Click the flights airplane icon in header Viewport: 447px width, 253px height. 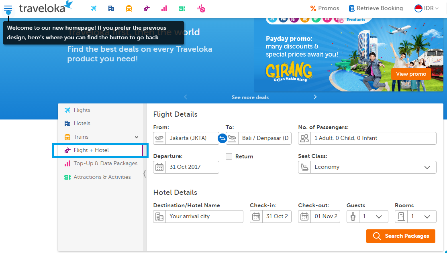tap(94, 8)
